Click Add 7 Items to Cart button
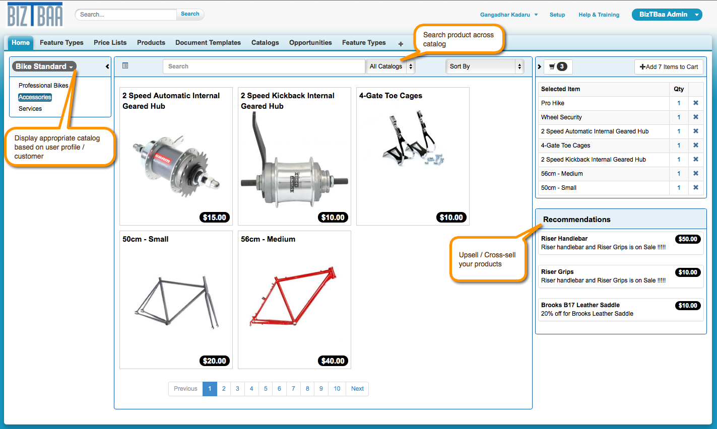The width and height of the screenshot is (717, 429). (x=669, y=66)
